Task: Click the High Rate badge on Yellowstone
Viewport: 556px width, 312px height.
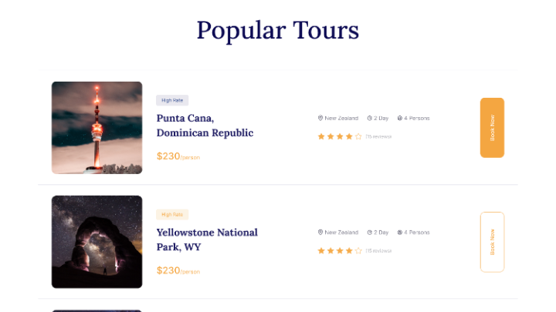Action: pyautogui.click(x=172, y=214)
